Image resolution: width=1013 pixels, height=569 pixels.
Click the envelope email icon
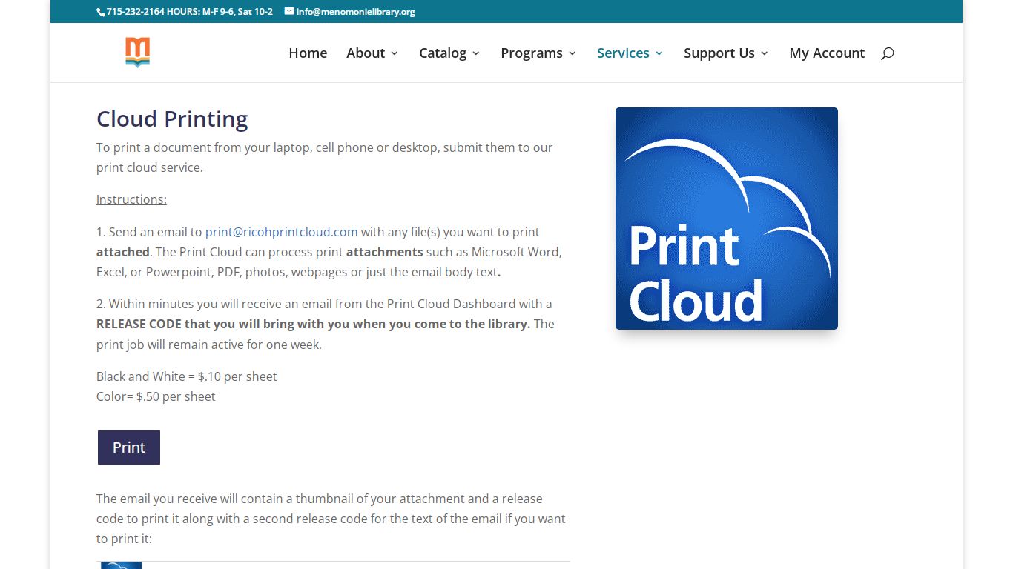pyautogui.click(x=289, y=12)
